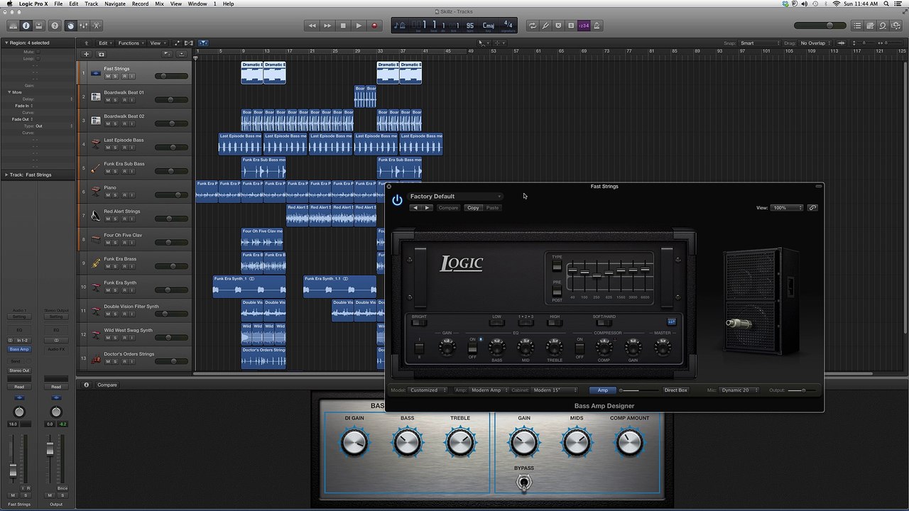Toggle the Count-in 1234 button
Image resolution: width=909 pixels, height=511 pixels.
coord(584,26)
